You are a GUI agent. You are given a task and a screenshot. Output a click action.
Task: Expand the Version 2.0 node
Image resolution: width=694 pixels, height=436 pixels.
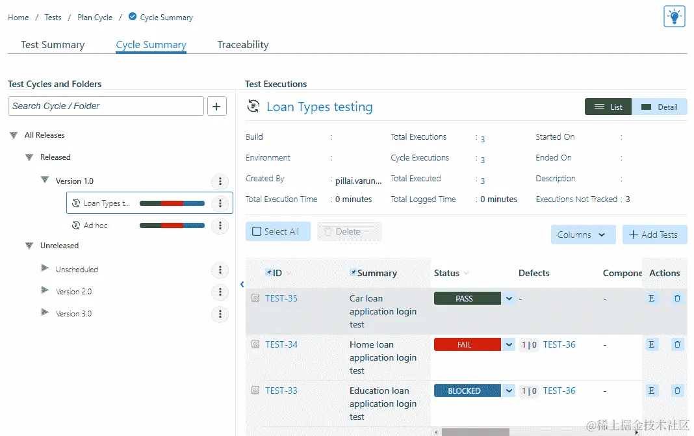pos(45,290)
